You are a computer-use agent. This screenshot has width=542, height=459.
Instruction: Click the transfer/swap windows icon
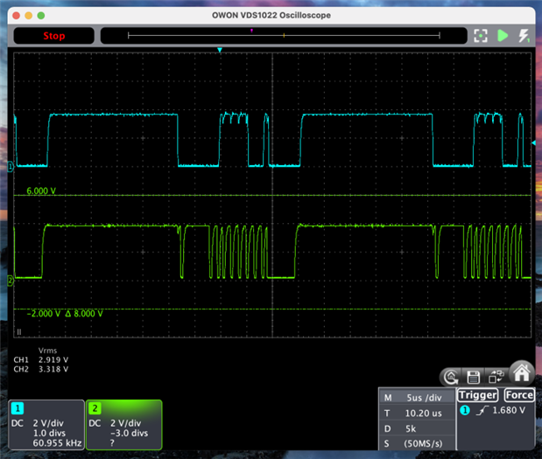[x=495, y=377]
